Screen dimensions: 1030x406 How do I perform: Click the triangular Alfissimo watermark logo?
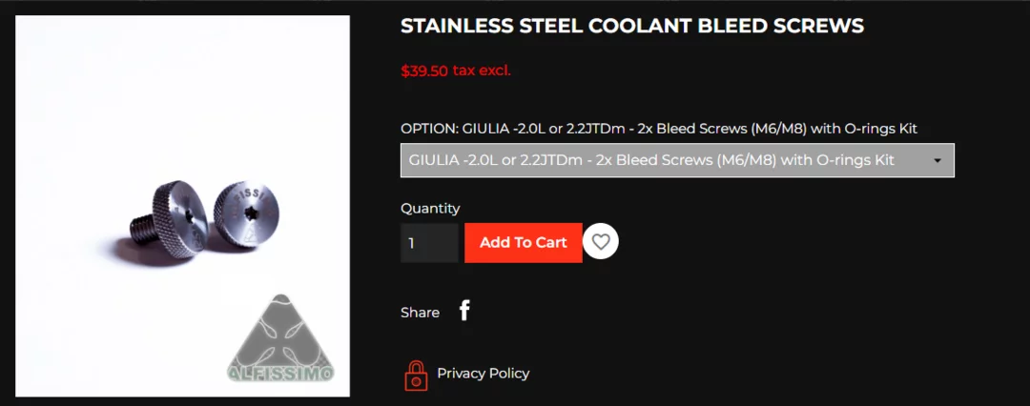[x=281, y=338]
